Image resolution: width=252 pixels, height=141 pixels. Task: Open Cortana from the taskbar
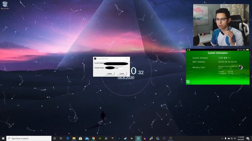coord(55,138)
